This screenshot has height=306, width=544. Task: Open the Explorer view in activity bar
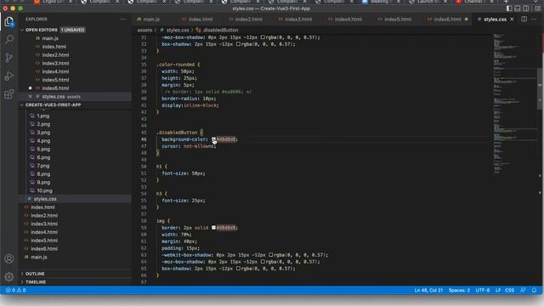click(x=9, y=22)
